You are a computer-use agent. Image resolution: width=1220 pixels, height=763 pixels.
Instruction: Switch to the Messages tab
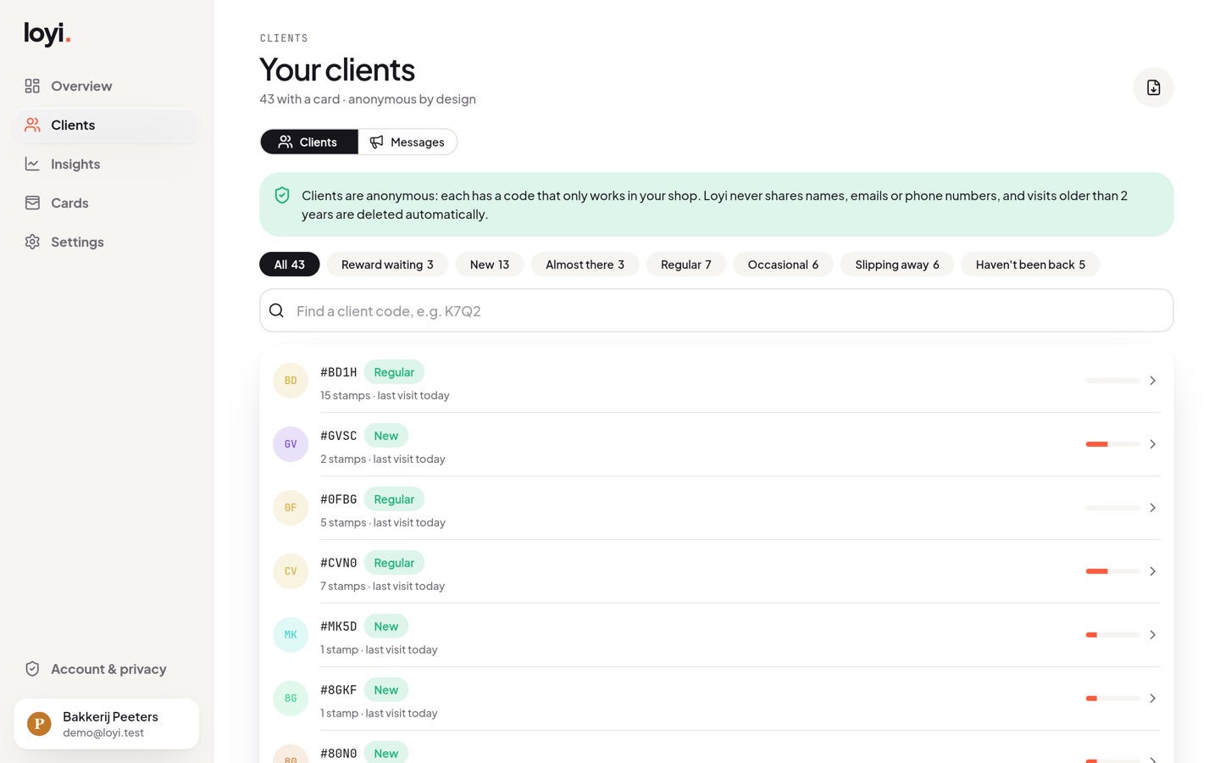click(x=408, y=142)
